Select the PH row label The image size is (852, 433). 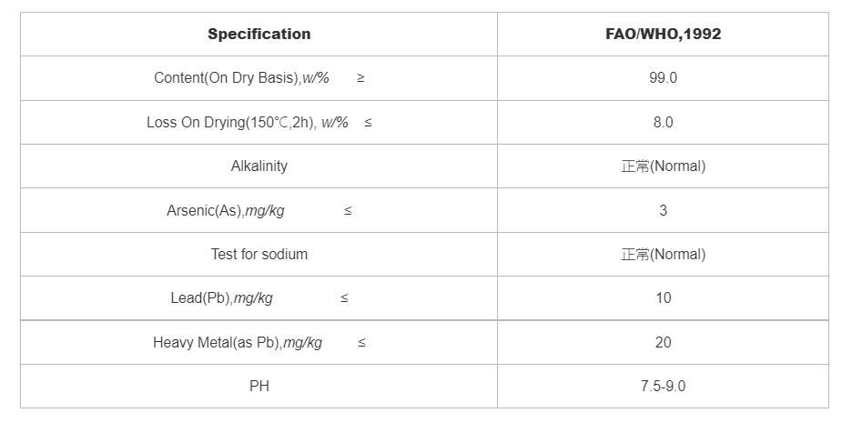point(259,387)
